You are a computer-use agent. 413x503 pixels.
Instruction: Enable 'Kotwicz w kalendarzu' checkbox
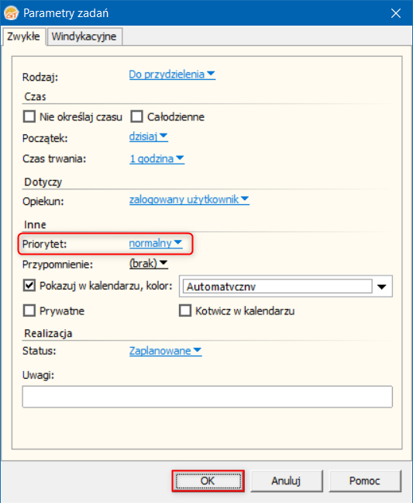(185, 310)
